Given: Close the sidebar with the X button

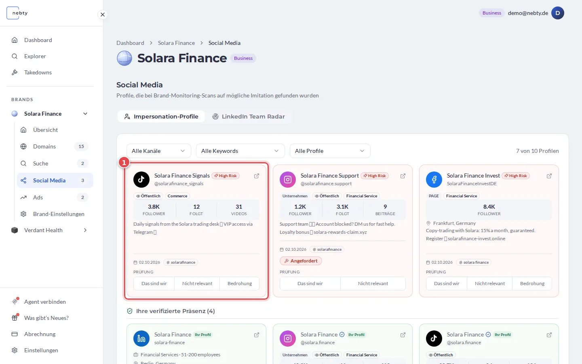Looking at the screenshot, I should tap(103, 15).
